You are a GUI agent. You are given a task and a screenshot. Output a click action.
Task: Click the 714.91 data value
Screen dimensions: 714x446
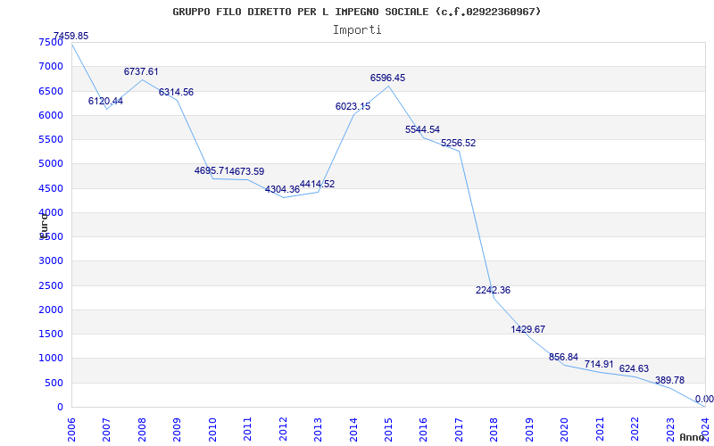[599, 364]
